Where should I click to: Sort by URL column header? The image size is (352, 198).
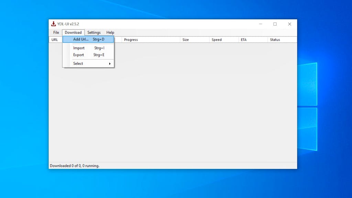pyautogui.click(x=55, y=40)
